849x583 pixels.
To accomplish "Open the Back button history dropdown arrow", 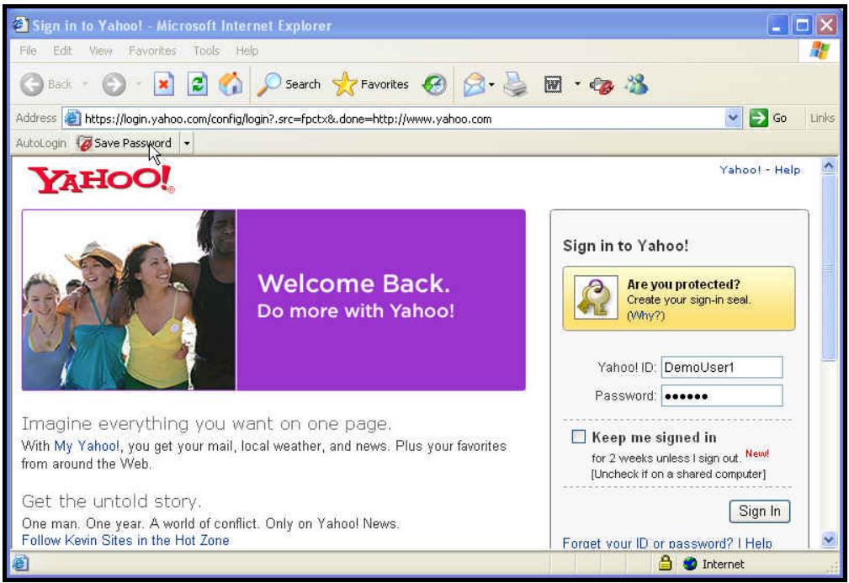I will 85,84.
